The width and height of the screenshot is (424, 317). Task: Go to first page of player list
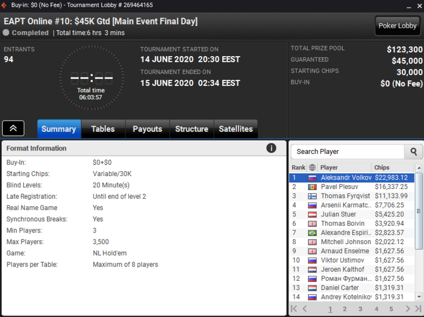(x=294, y=309)
